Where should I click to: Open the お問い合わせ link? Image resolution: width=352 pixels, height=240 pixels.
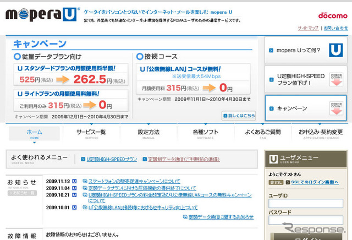336,28
